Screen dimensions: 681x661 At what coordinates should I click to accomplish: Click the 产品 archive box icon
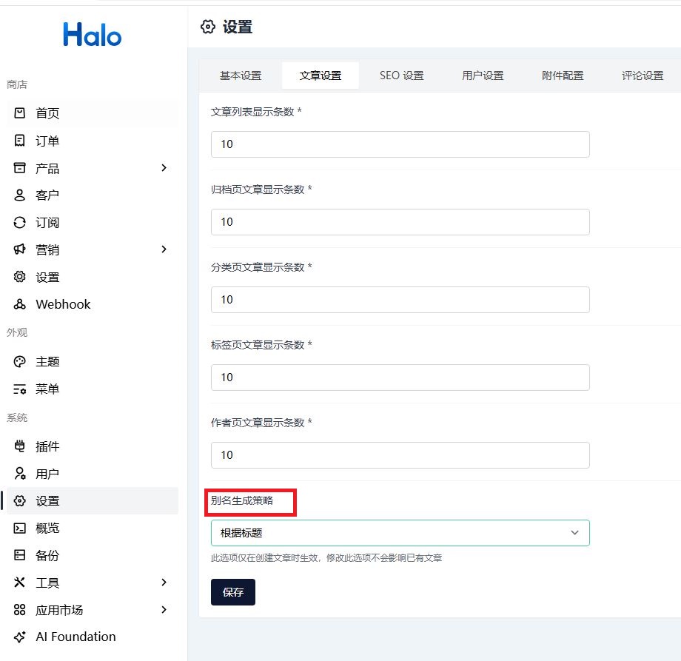click(19, 168)
